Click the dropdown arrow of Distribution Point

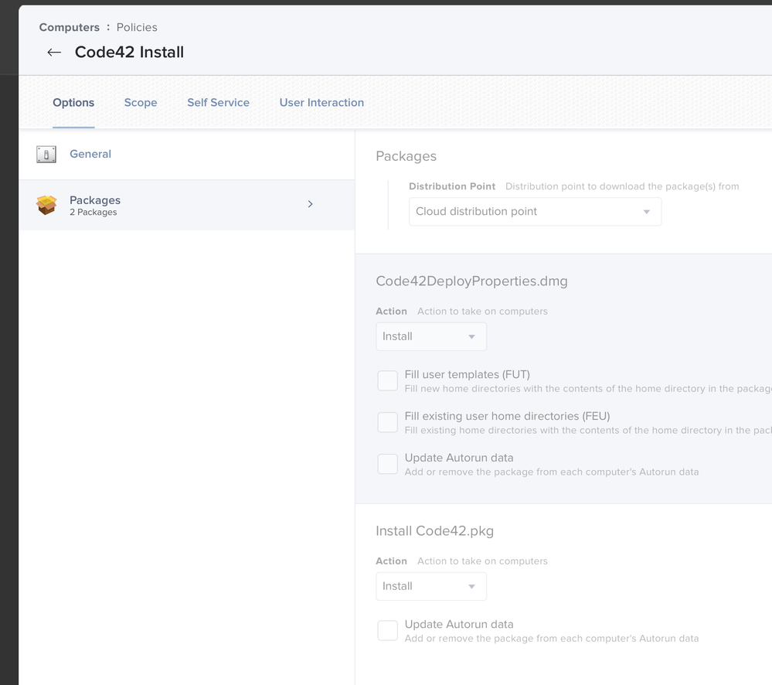[x=647, y=212]
